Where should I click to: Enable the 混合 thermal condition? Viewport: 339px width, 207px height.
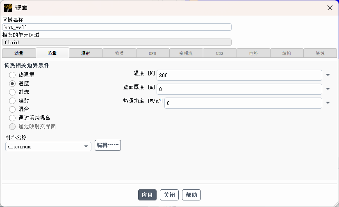pyautogui.click(x=12, y=109)
